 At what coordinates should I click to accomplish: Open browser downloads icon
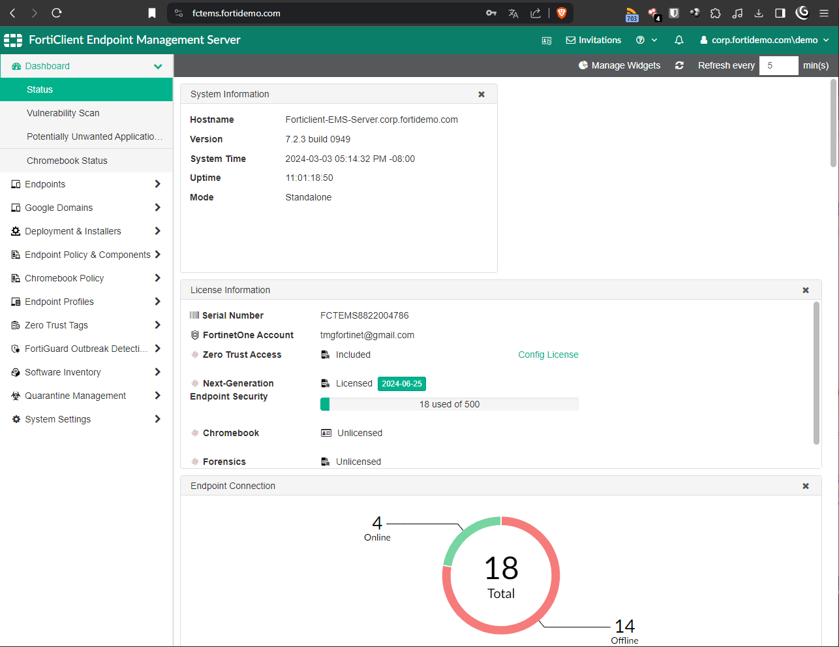tap(759, 13)
